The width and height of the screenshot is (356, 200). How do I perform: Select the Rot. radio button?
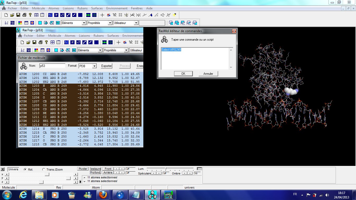point(25,169)
